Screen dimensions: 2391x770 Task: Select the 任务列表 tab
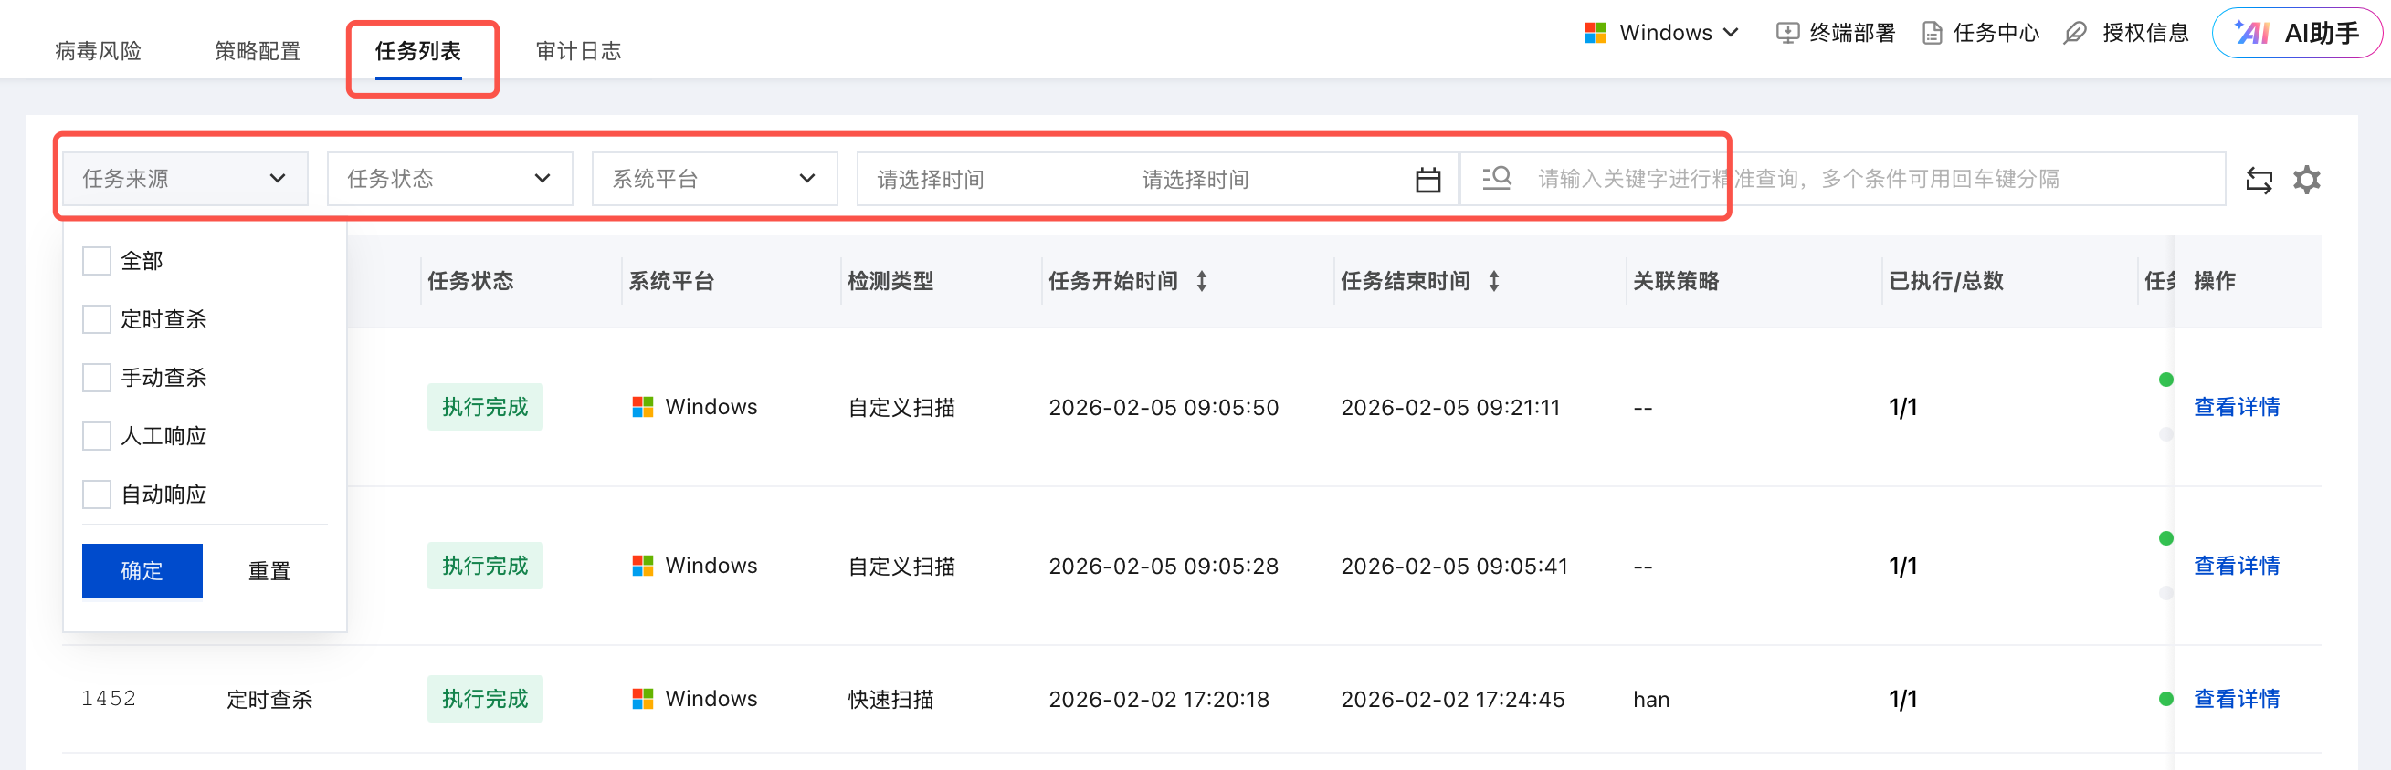[418, 51]
